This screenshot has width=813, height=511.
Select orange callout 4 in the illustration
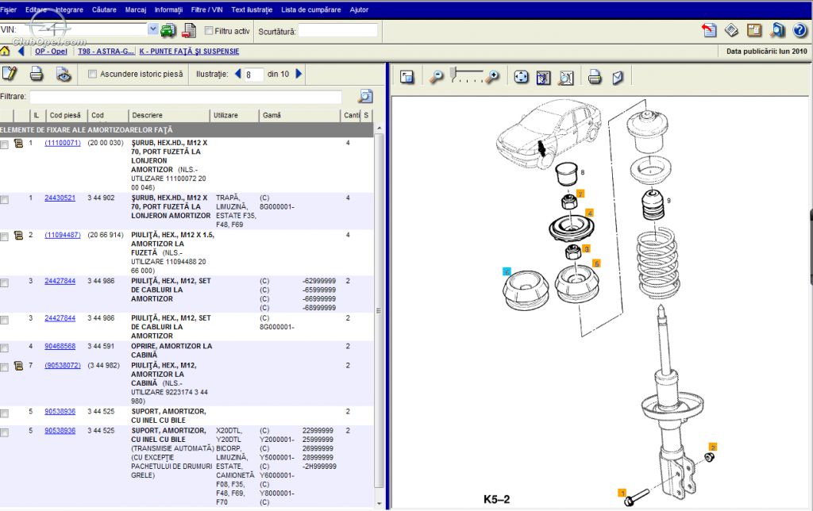click(590, 213)
